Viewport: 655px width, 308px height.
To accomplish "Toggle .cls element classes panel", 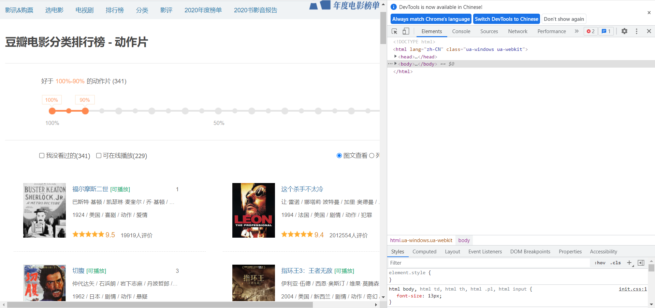I will 615,263.
